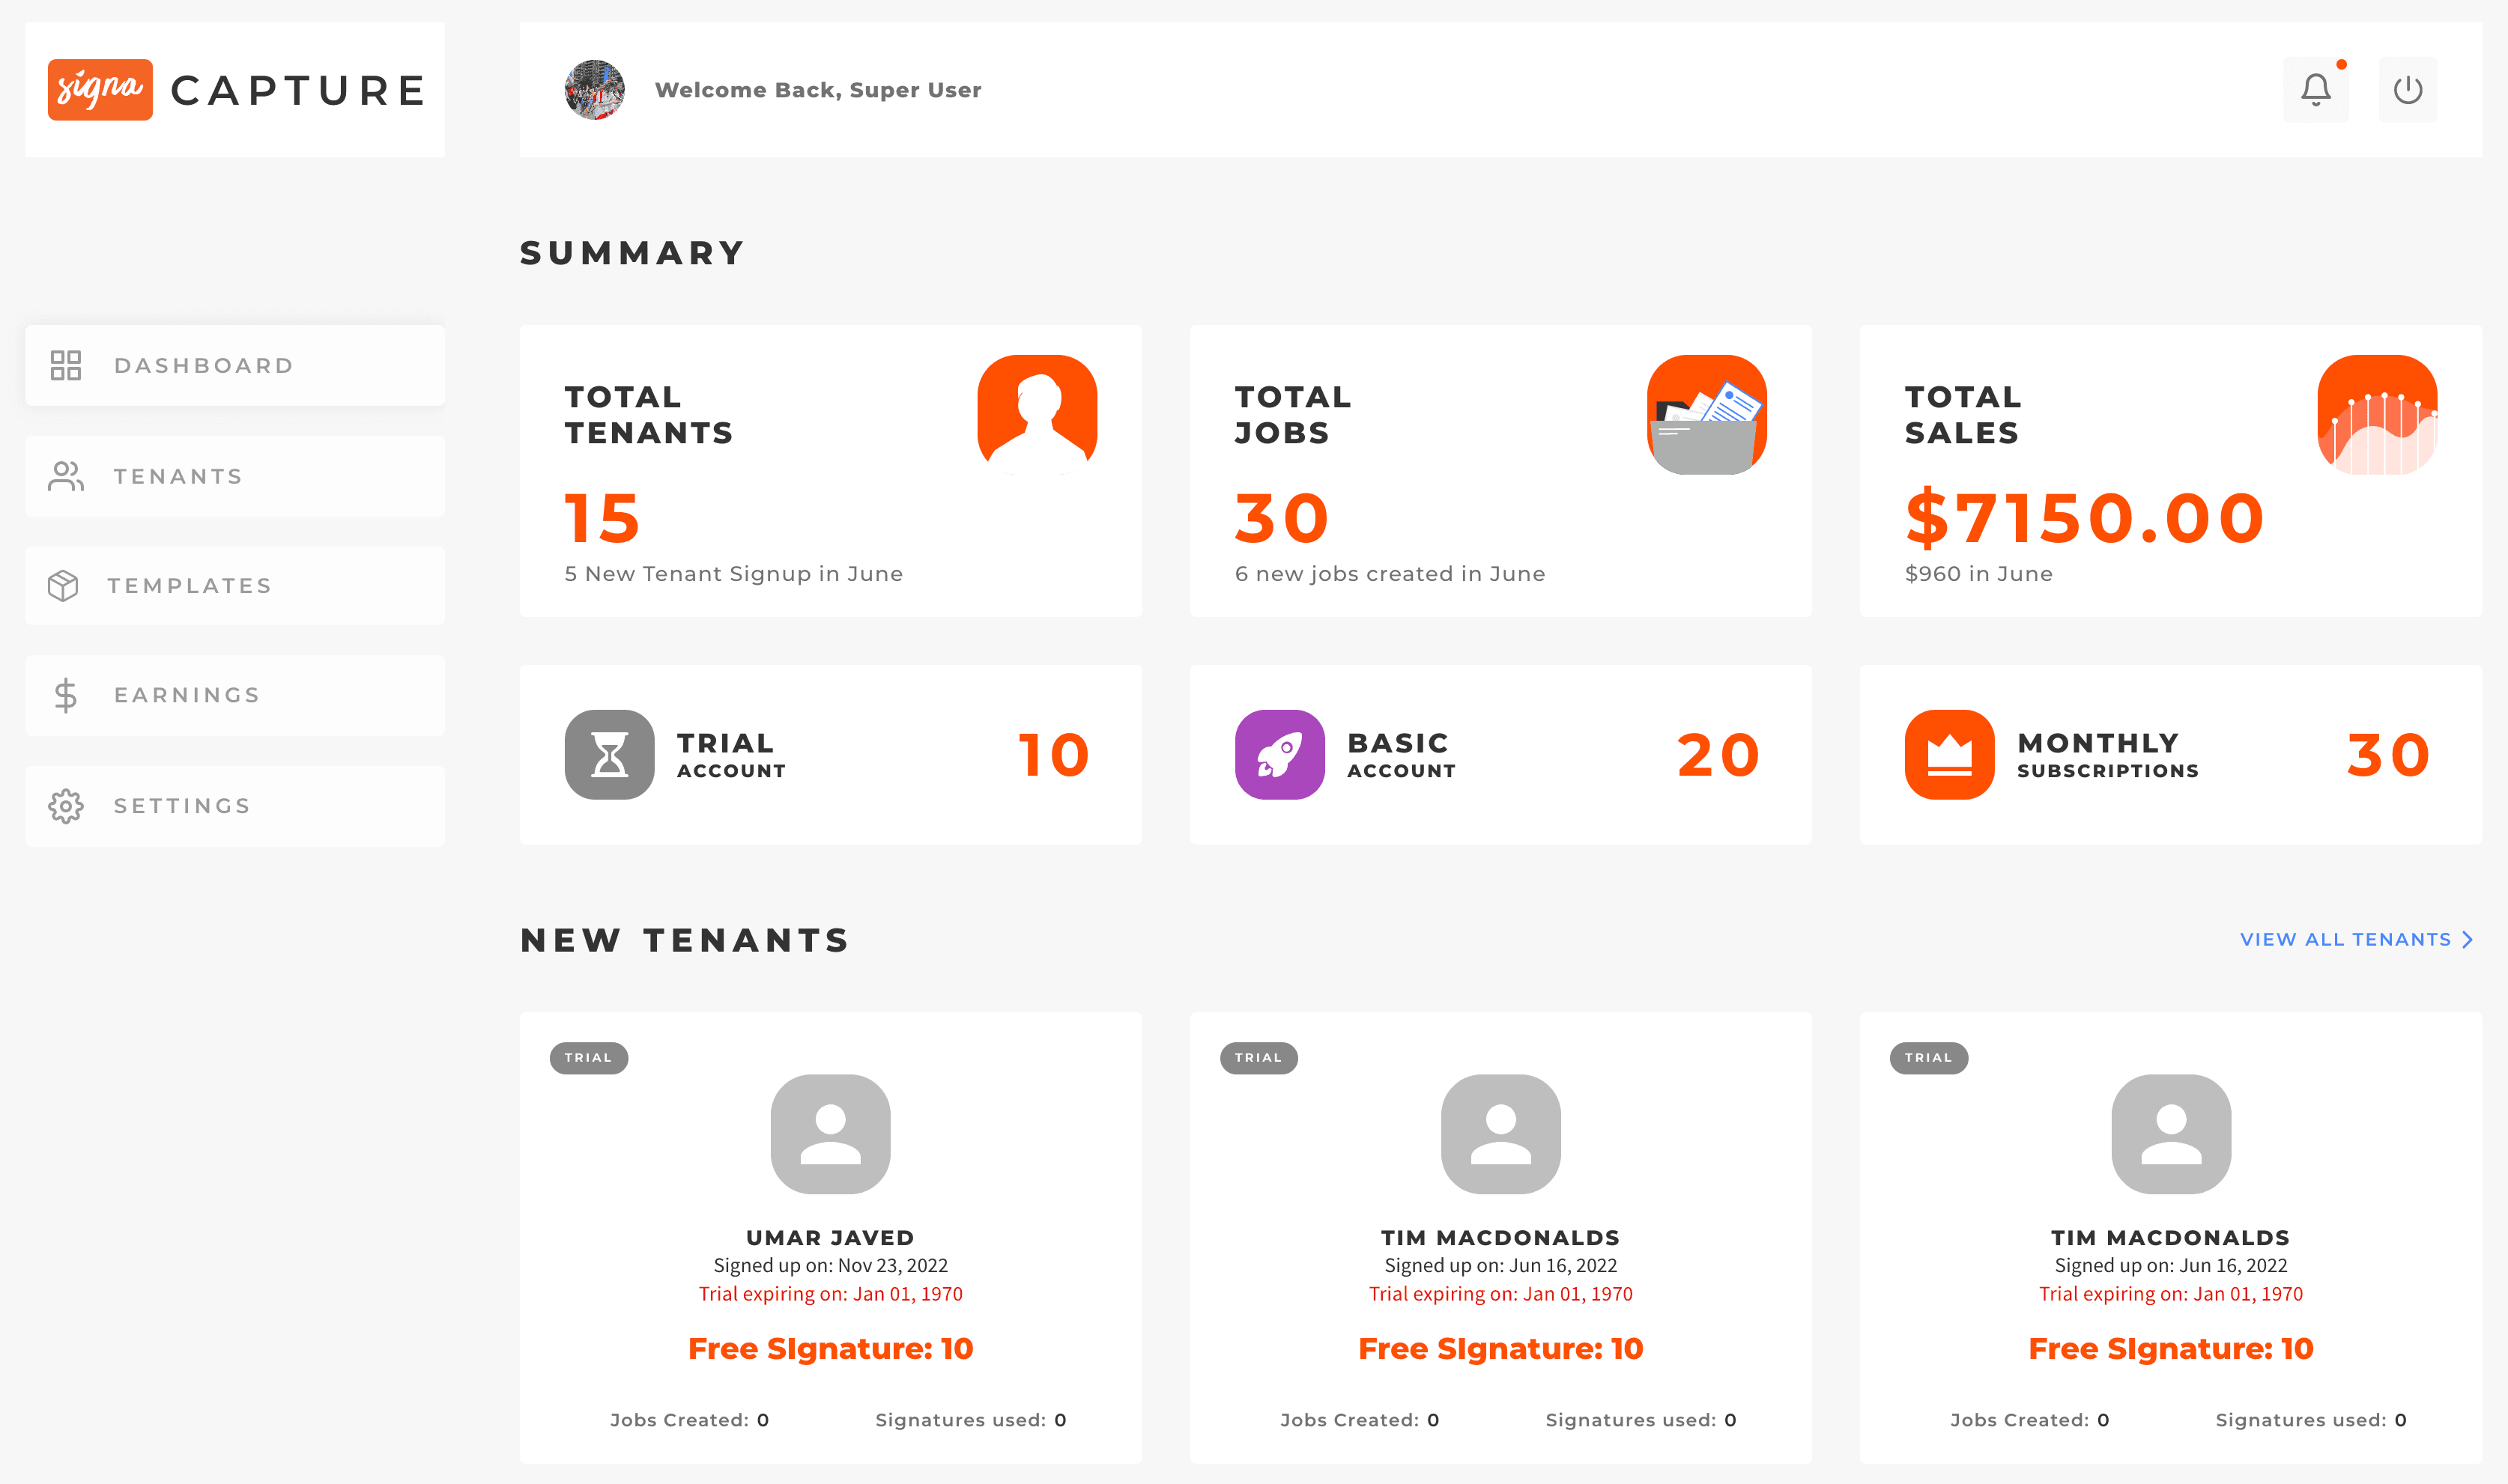Open Umar Javed's tenant avatar
Screen dimensions: 2508x1484
pyautogui.click(x=830, y=1134)
